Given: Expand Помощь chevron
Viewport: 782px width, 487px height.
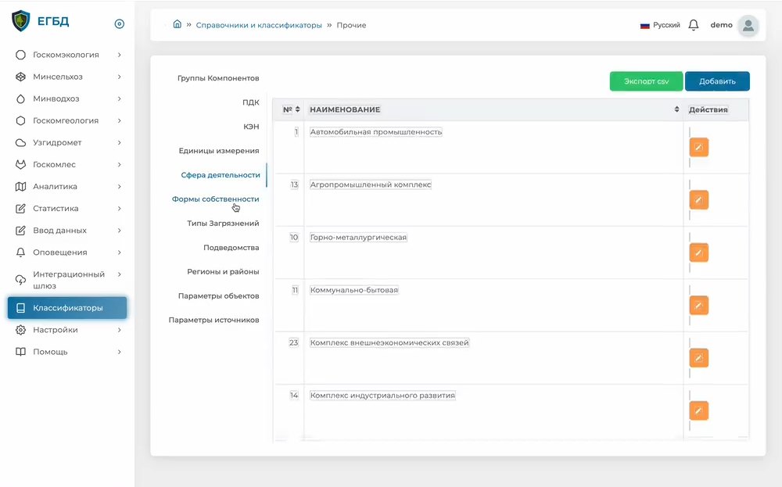Looking at the screenshot, I should [119, 352].
